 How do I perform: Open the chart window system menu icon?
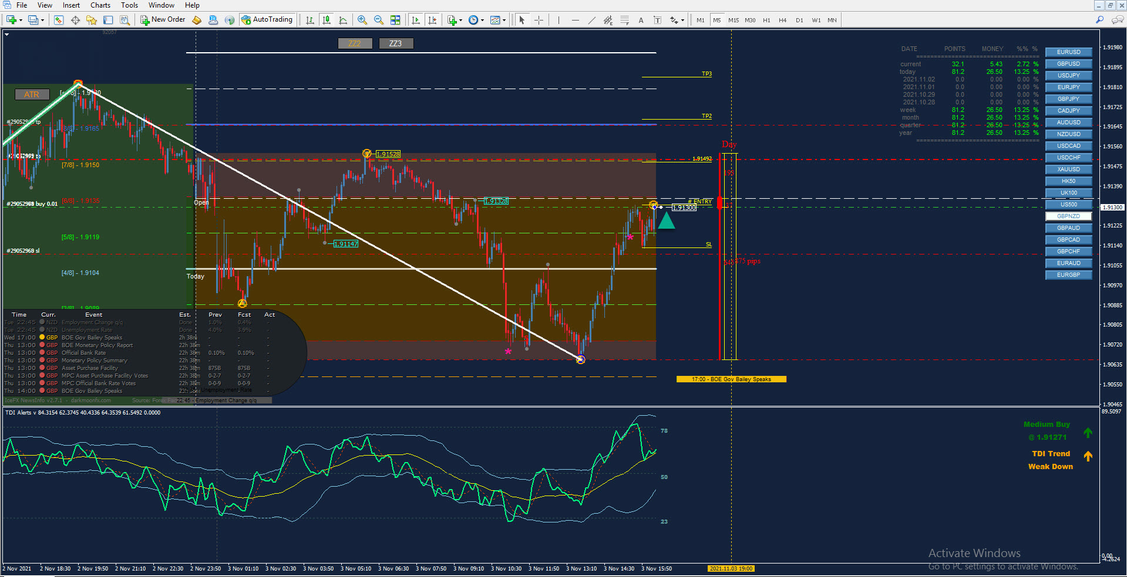7,5
